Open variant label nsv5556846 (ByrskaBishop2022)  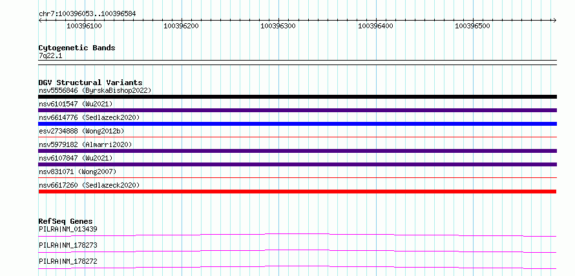point(95,90)
